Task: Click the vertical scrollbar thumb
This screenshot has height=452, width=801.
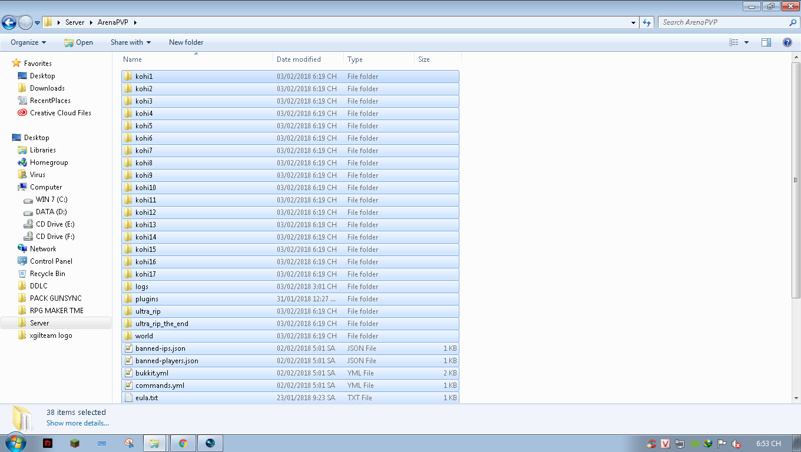Action: coord(796,179)
